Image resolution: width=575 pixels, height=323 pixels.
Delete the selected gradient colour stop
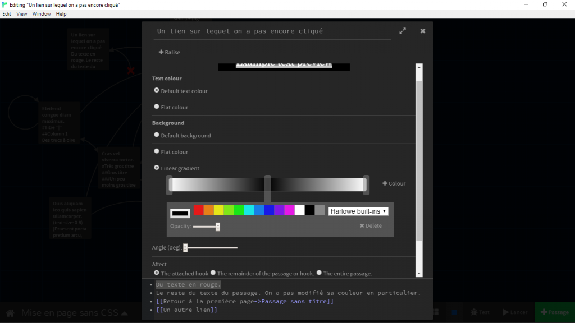point(371,225)
